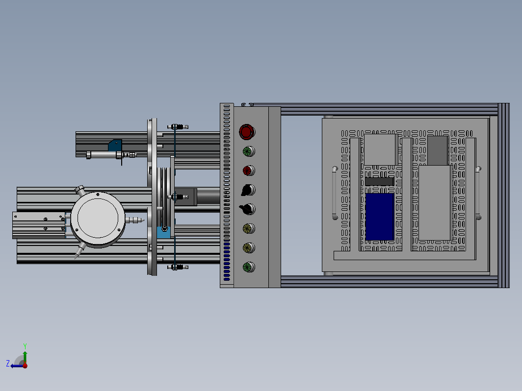Screen dimensions: 522x391
Task: Pick the lower black selector switch knob
Action: pyautogui.click(x=247, y=209)
